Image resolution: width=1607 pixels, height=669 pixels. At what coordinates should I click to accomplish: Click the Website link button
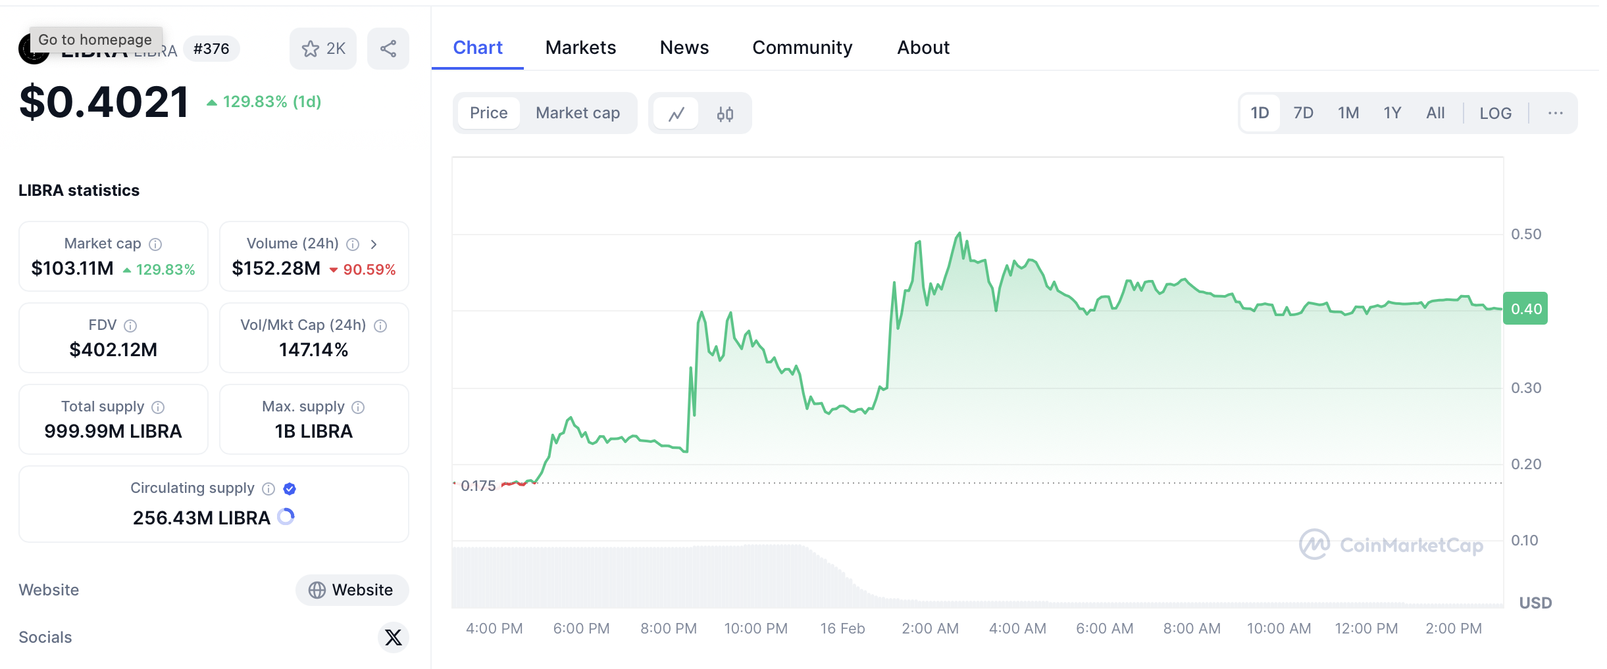[x=352, y=589]
